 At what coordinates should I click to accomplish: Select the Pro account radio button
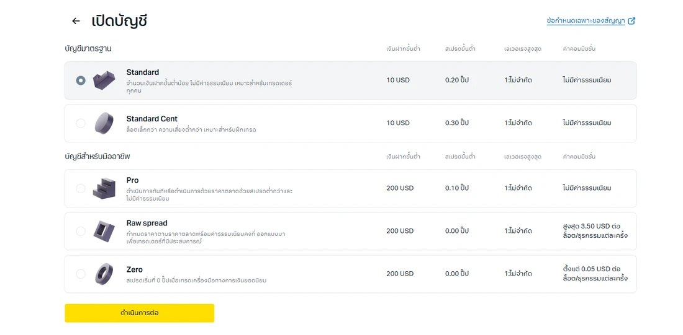pyautogui.click(x=81, y=188)
